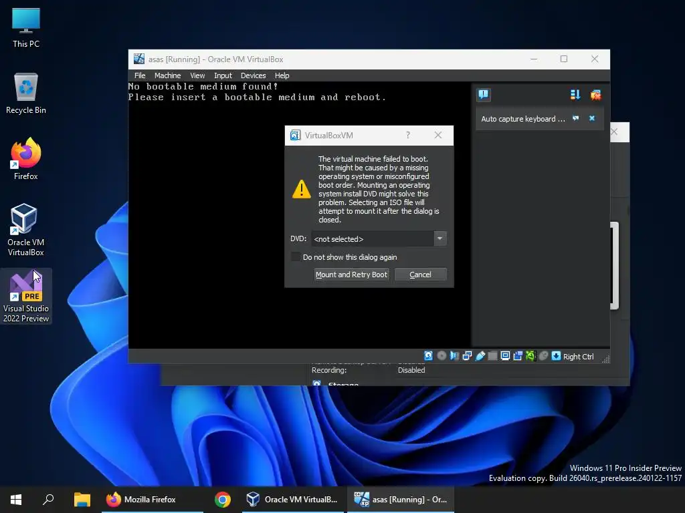
Task: Click the No bootable medium found text
Action: click(x=203, y=86)
